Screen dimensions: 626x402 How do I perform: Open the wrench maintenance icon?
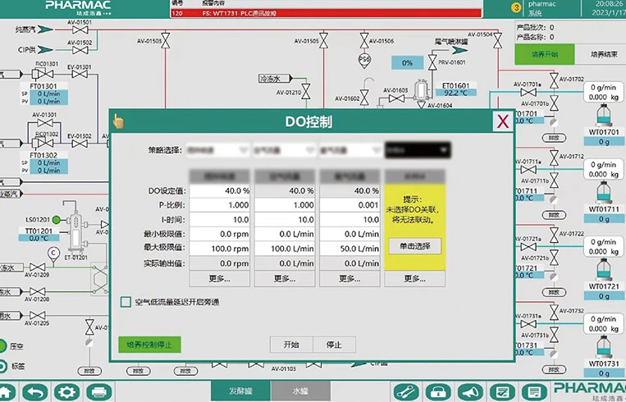tap(406, 392)
